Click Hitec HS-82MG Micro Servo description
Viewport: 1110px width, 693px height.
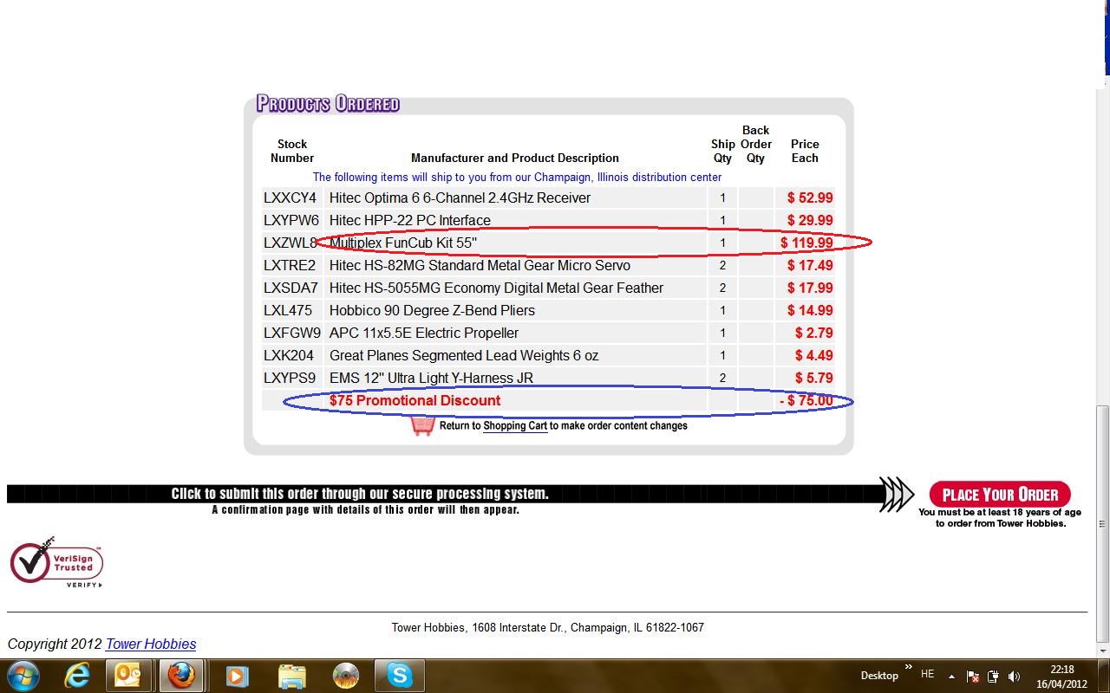pos(480,265)
